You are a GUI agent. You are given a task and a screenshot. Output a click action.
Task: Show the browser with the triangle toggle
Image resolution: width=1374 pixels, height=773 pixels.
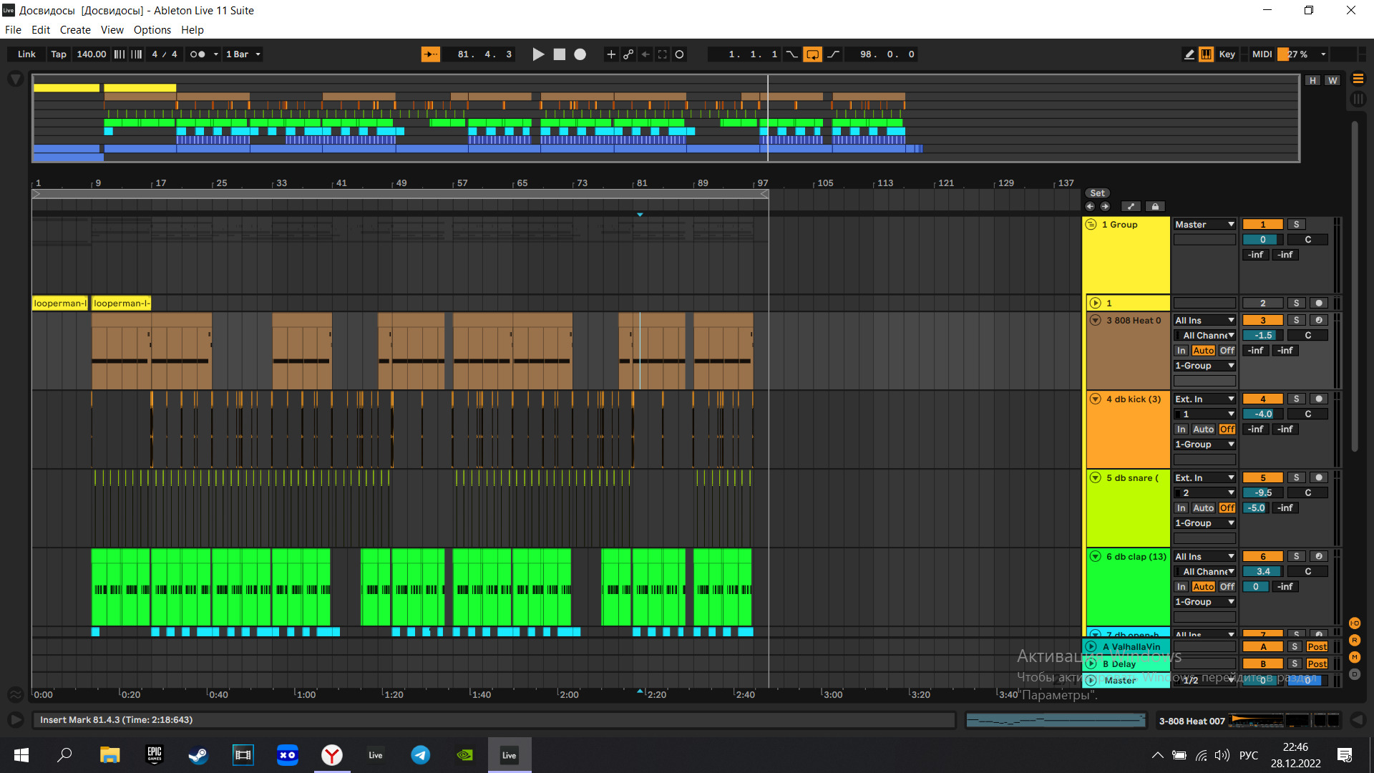16,79
